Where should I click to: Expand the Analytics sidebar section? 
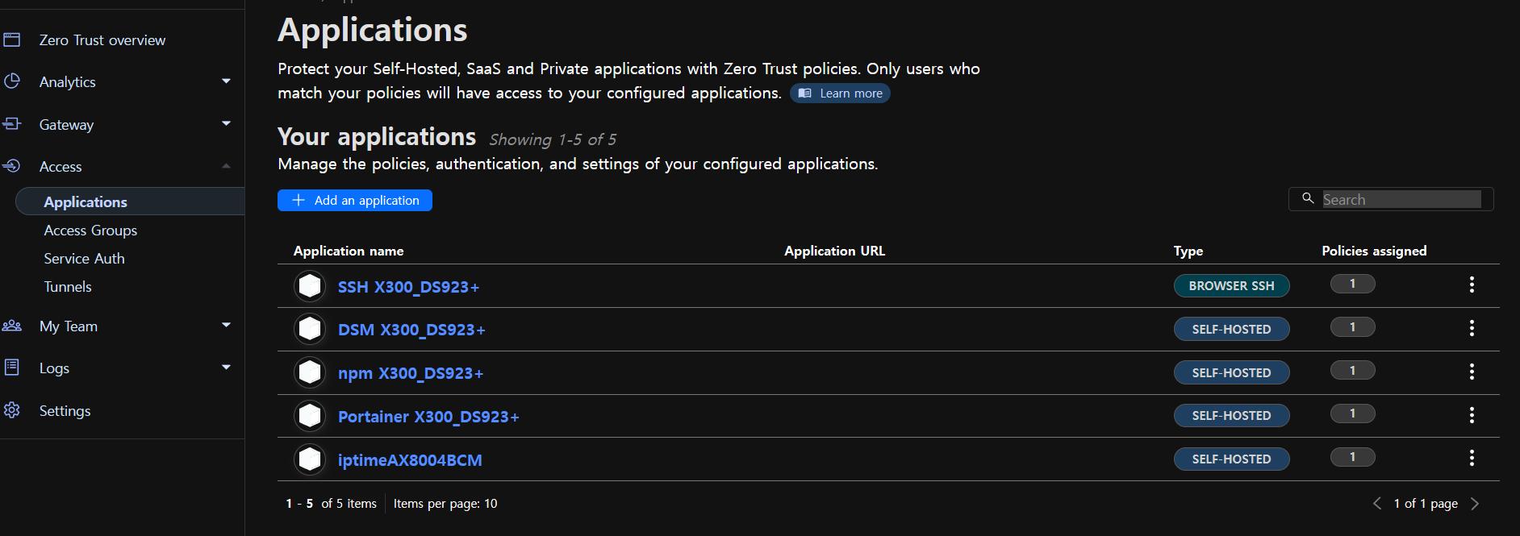[226, 81]
